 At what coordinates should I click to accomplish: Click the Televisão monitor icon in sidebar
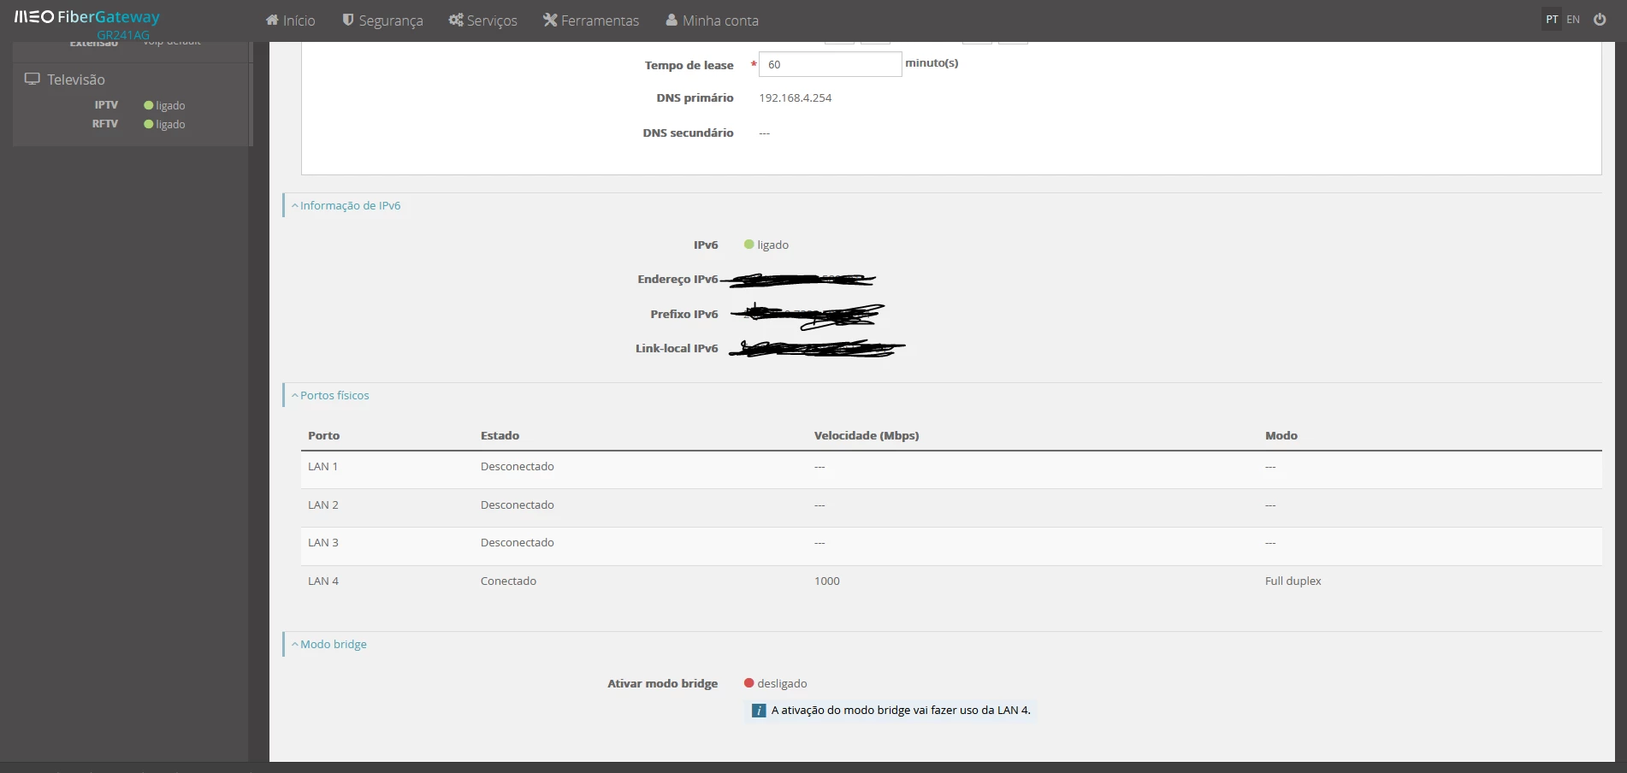pos(33,79)
